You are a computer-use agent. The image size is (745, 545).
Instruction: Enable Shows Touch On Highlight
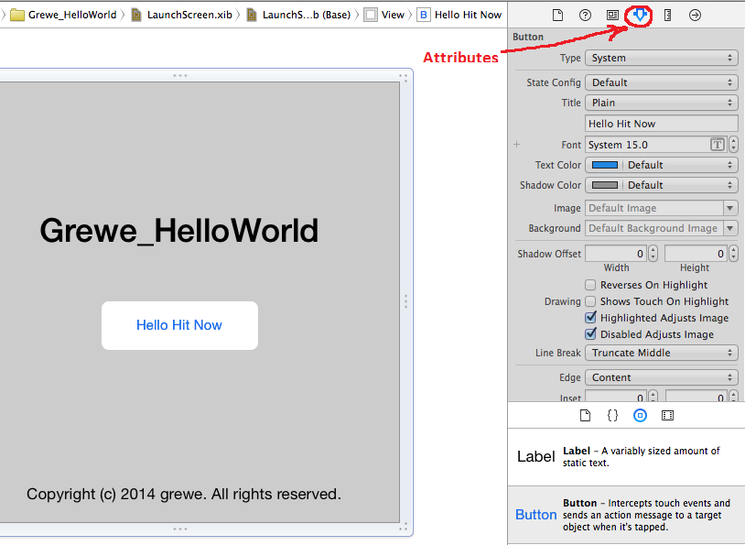590,301
